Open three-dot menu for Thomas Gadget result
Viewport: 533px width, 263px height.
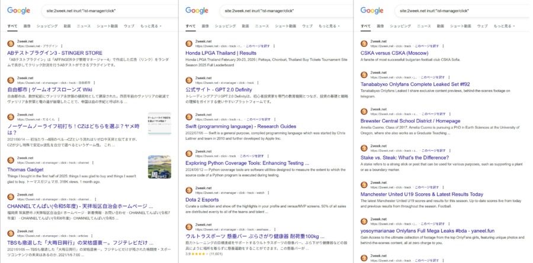[93, 163]
